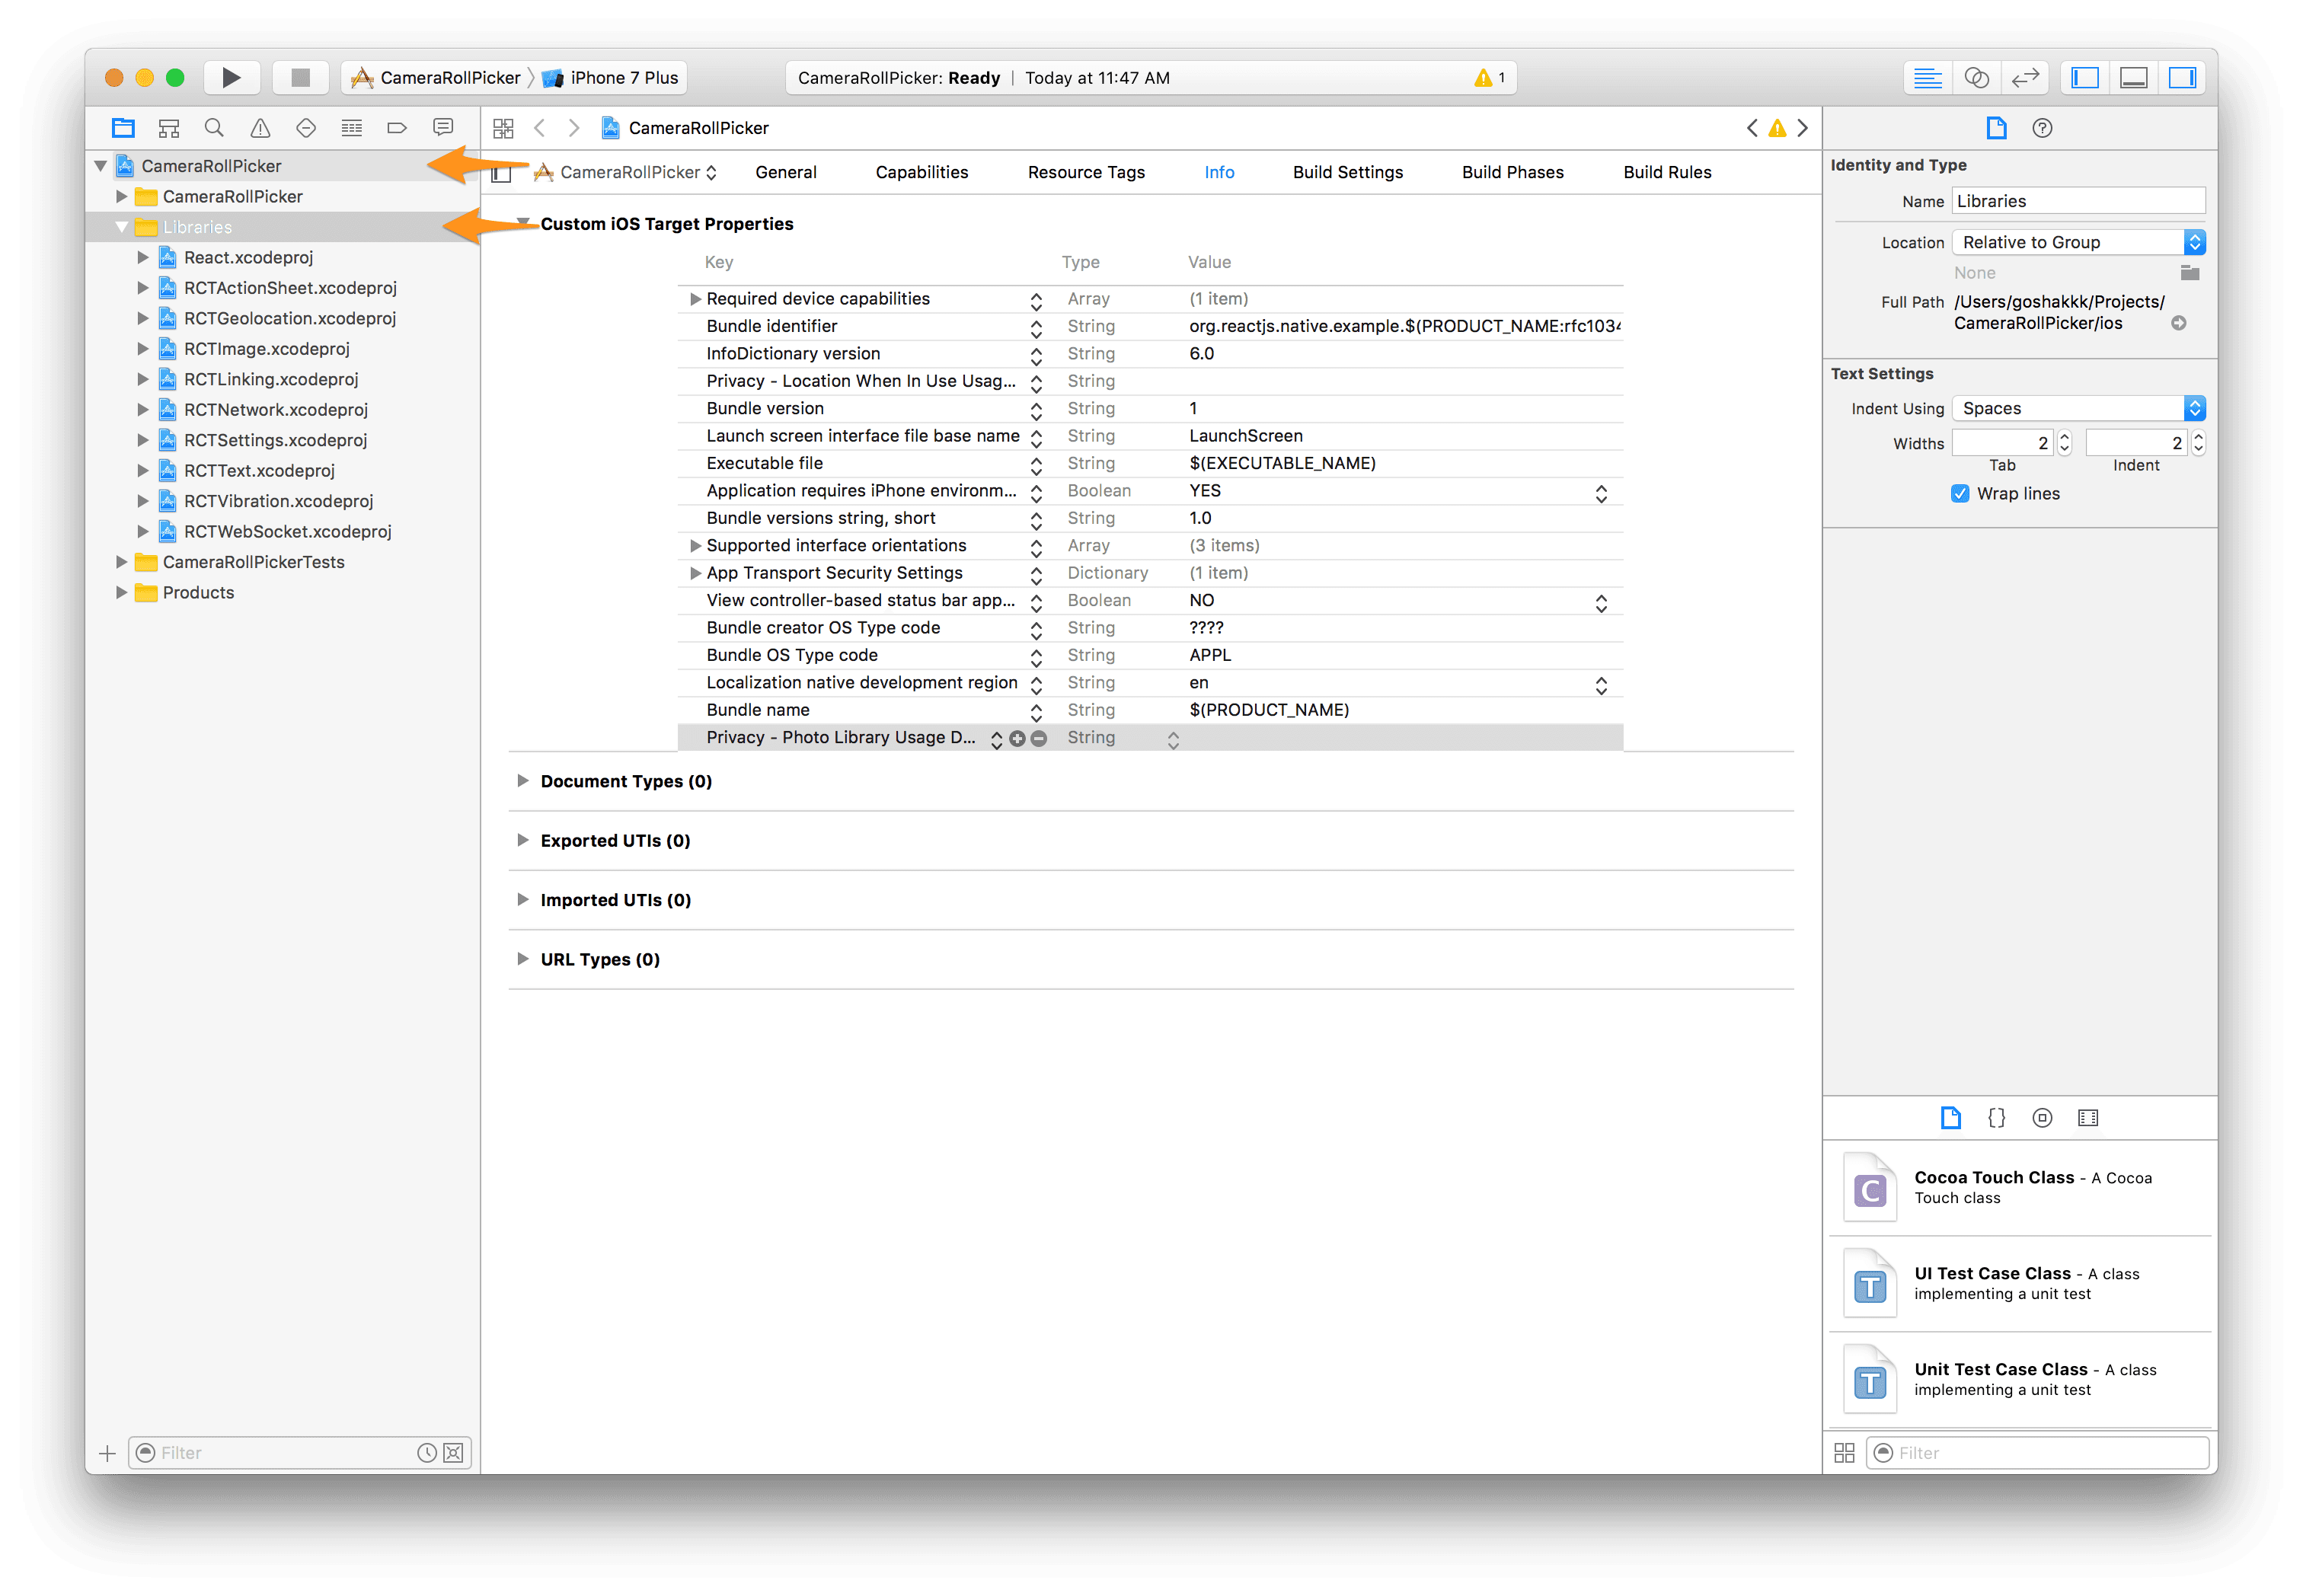This screenshot has width=2303, height=1596.
Task: Switch to Assistant editor
Action: pyautogui.click(x=1976, y=77)
